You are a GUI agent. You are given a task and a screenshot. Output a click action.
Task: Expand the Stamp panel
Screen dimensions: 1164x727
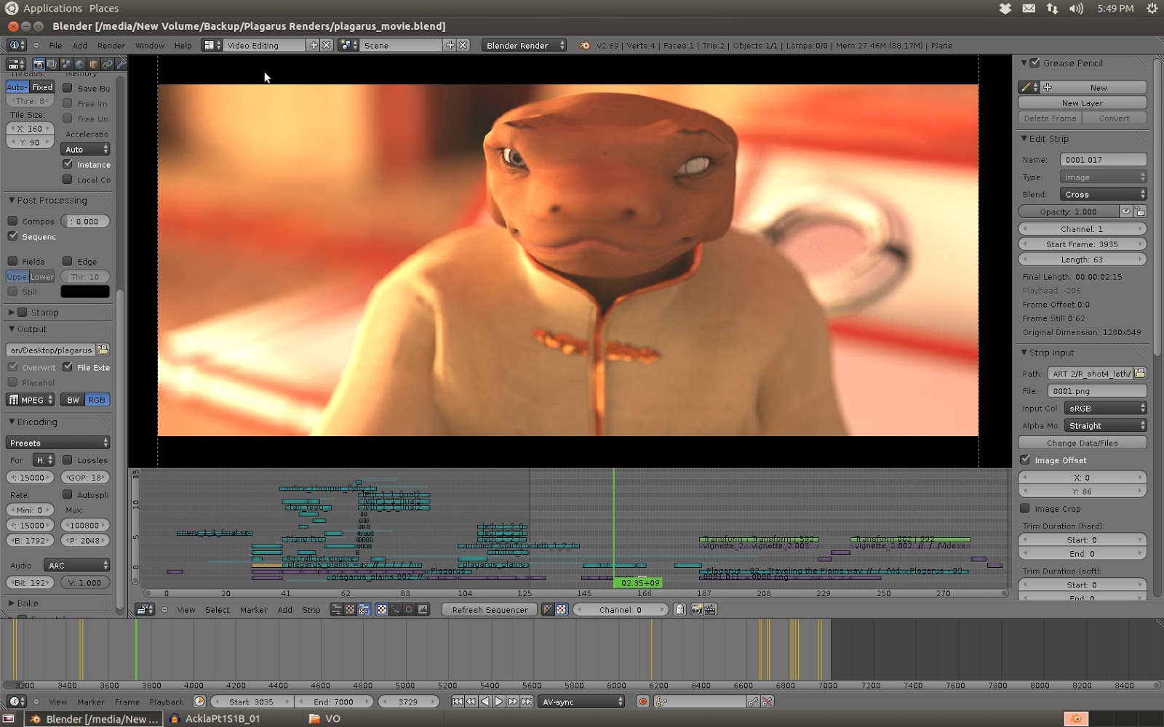coord(11,312)
